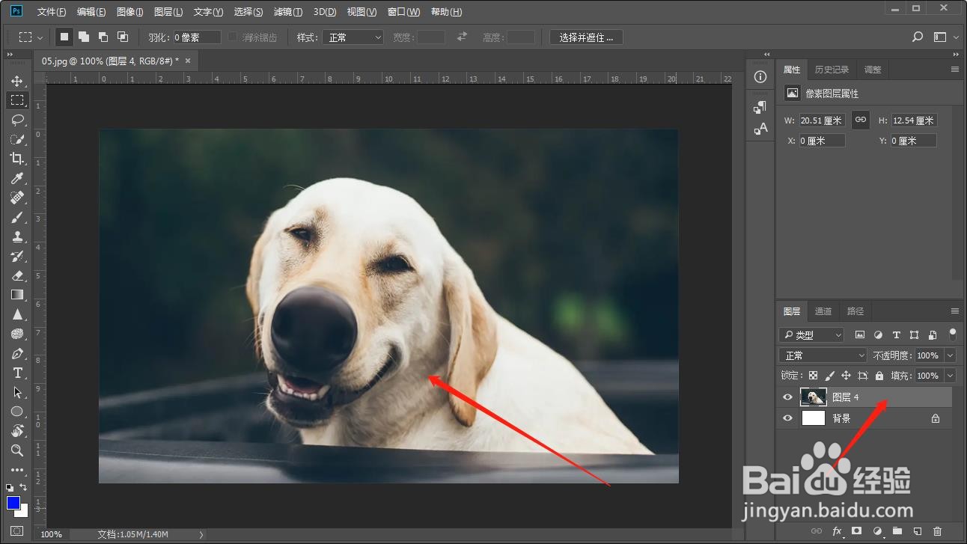The width and height of the screenshot is (967, 544).
Task: Switch to the 调整 adjustments tab
Action: (873, 70)
